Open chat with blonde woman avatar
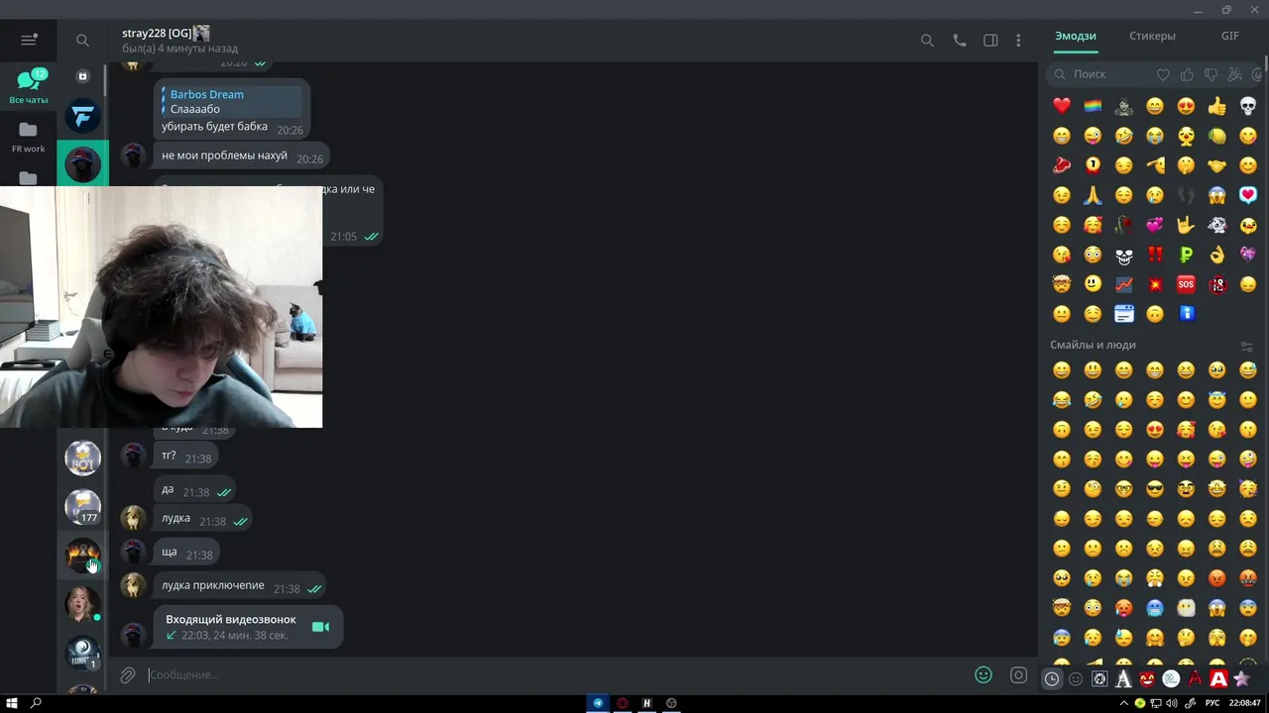1269x713 pixels. pos(82,603)
